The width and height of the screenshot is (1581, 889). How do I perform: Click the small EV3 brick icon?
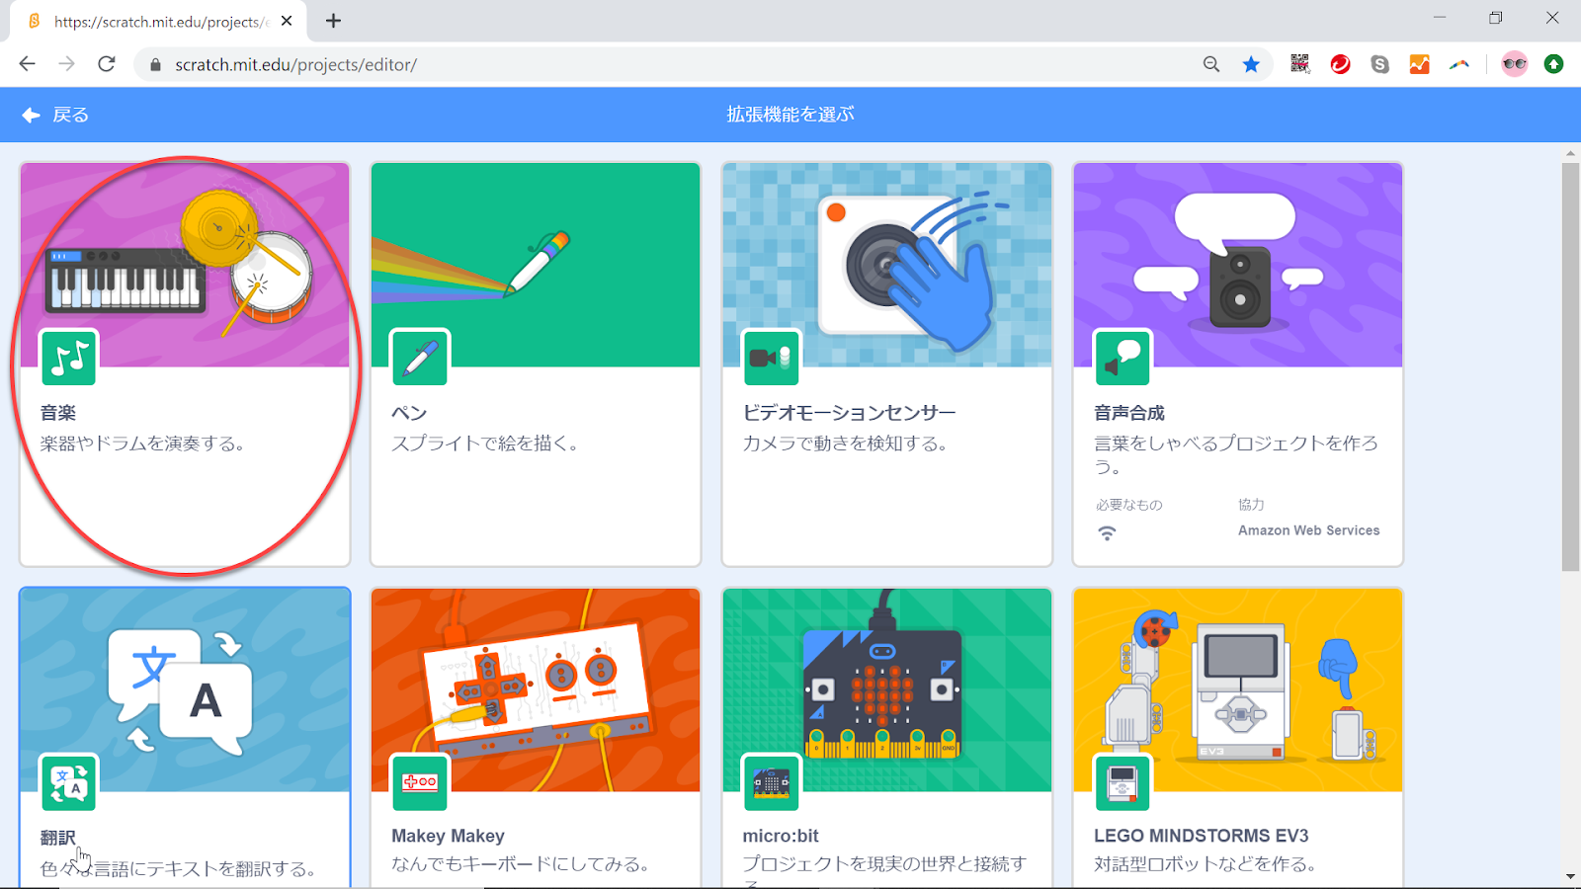(1123, 782)
